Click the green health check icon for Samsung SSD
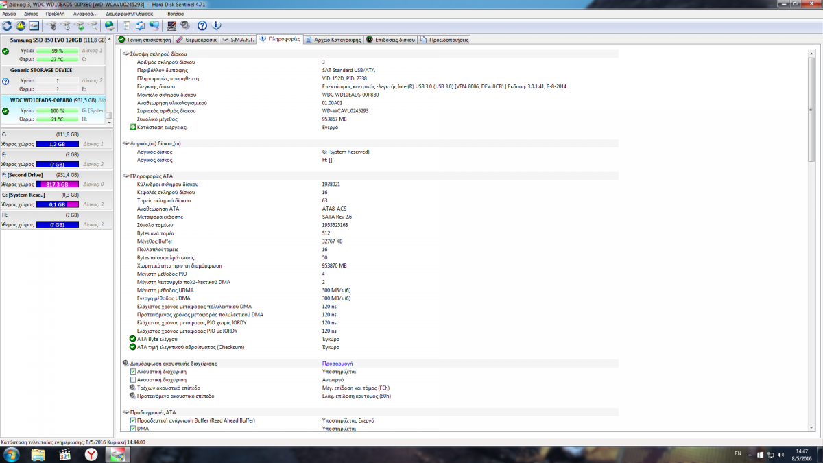 click(x=5, y=51)
